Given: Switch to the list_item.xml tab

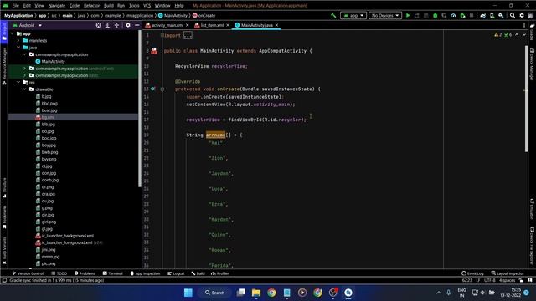Looking at the screenshot, I should [212, 25].
